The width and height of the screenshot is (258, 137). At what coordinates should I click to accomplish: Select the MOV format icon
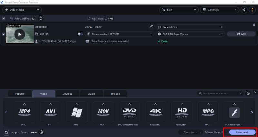click(x=103, y=112)
